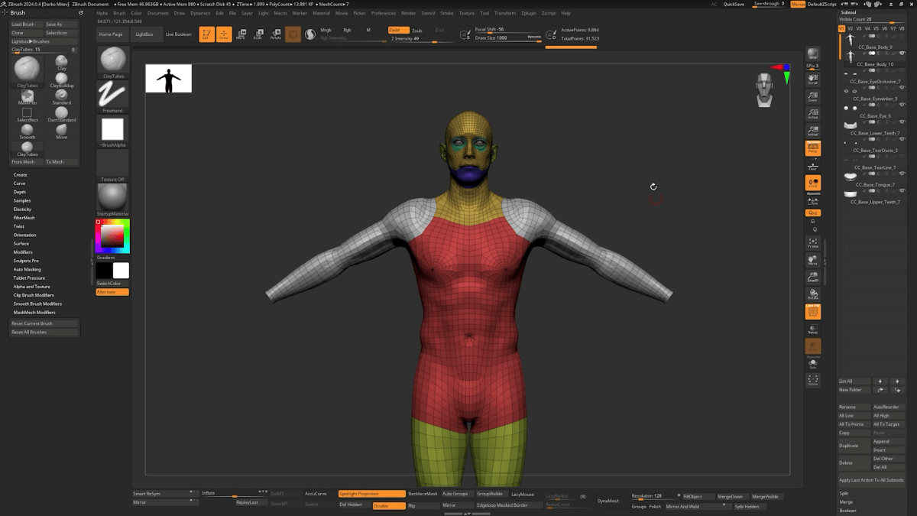
Task: Toggle the Persp perspective button
Action: click(812, 148)
